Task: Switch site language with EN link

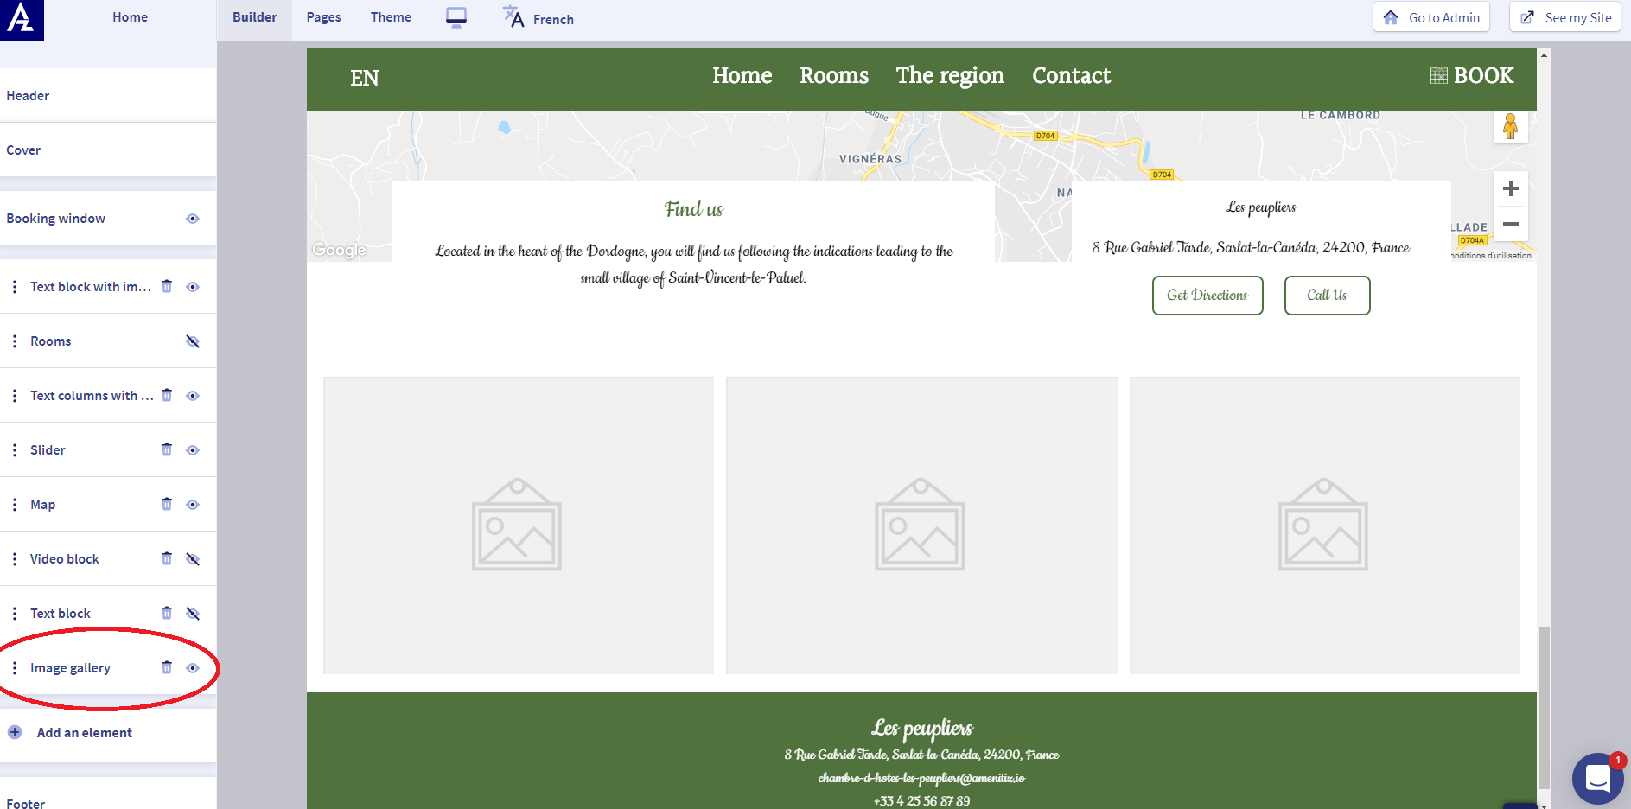Action: pyautogui.click(x=365, y=78)
